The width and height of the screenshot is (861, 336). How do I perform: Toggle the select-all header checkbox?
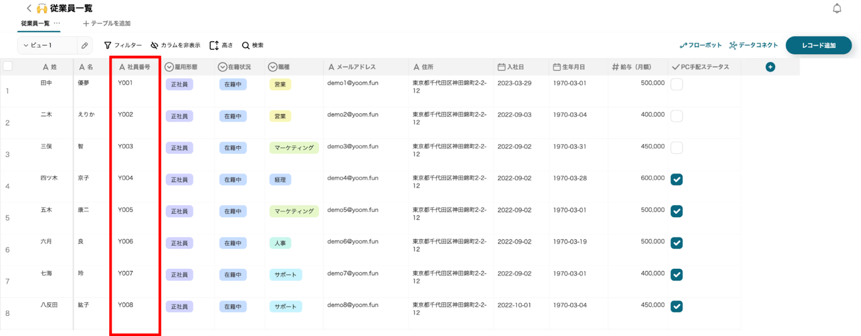click(x=8, y=66)
